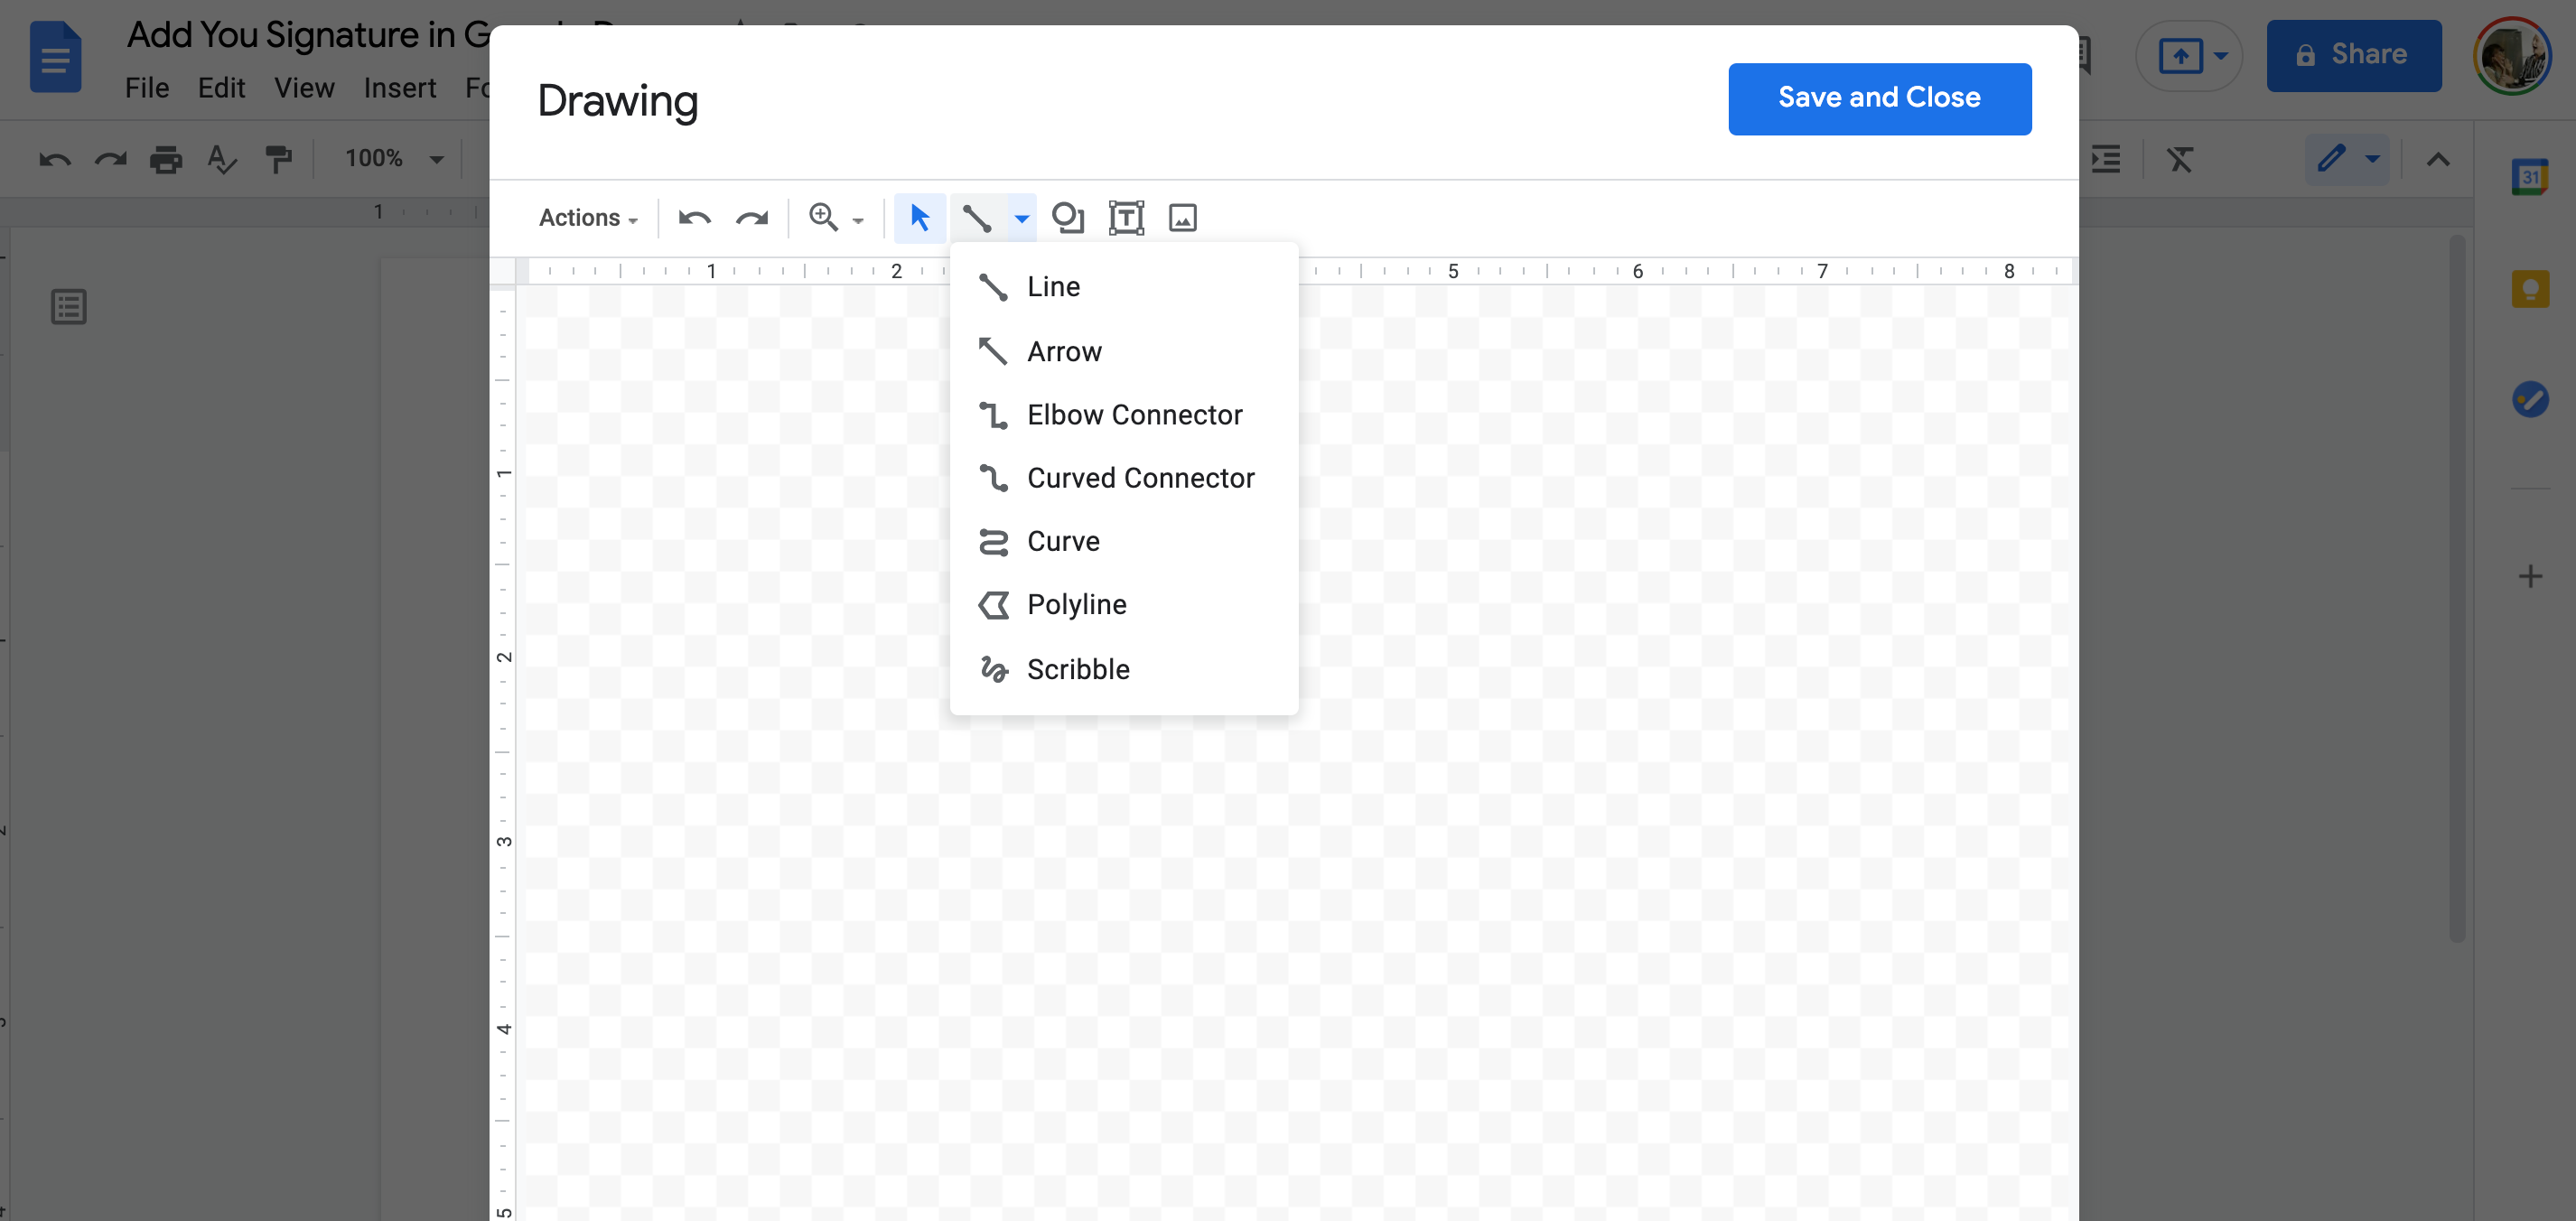
Task: Click the Google Docs home icon
Action: point(55,57)
